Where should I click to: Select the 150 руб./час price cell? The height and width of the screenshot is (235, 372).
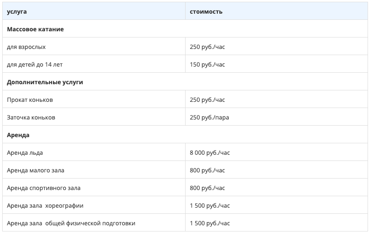(207, 64)
